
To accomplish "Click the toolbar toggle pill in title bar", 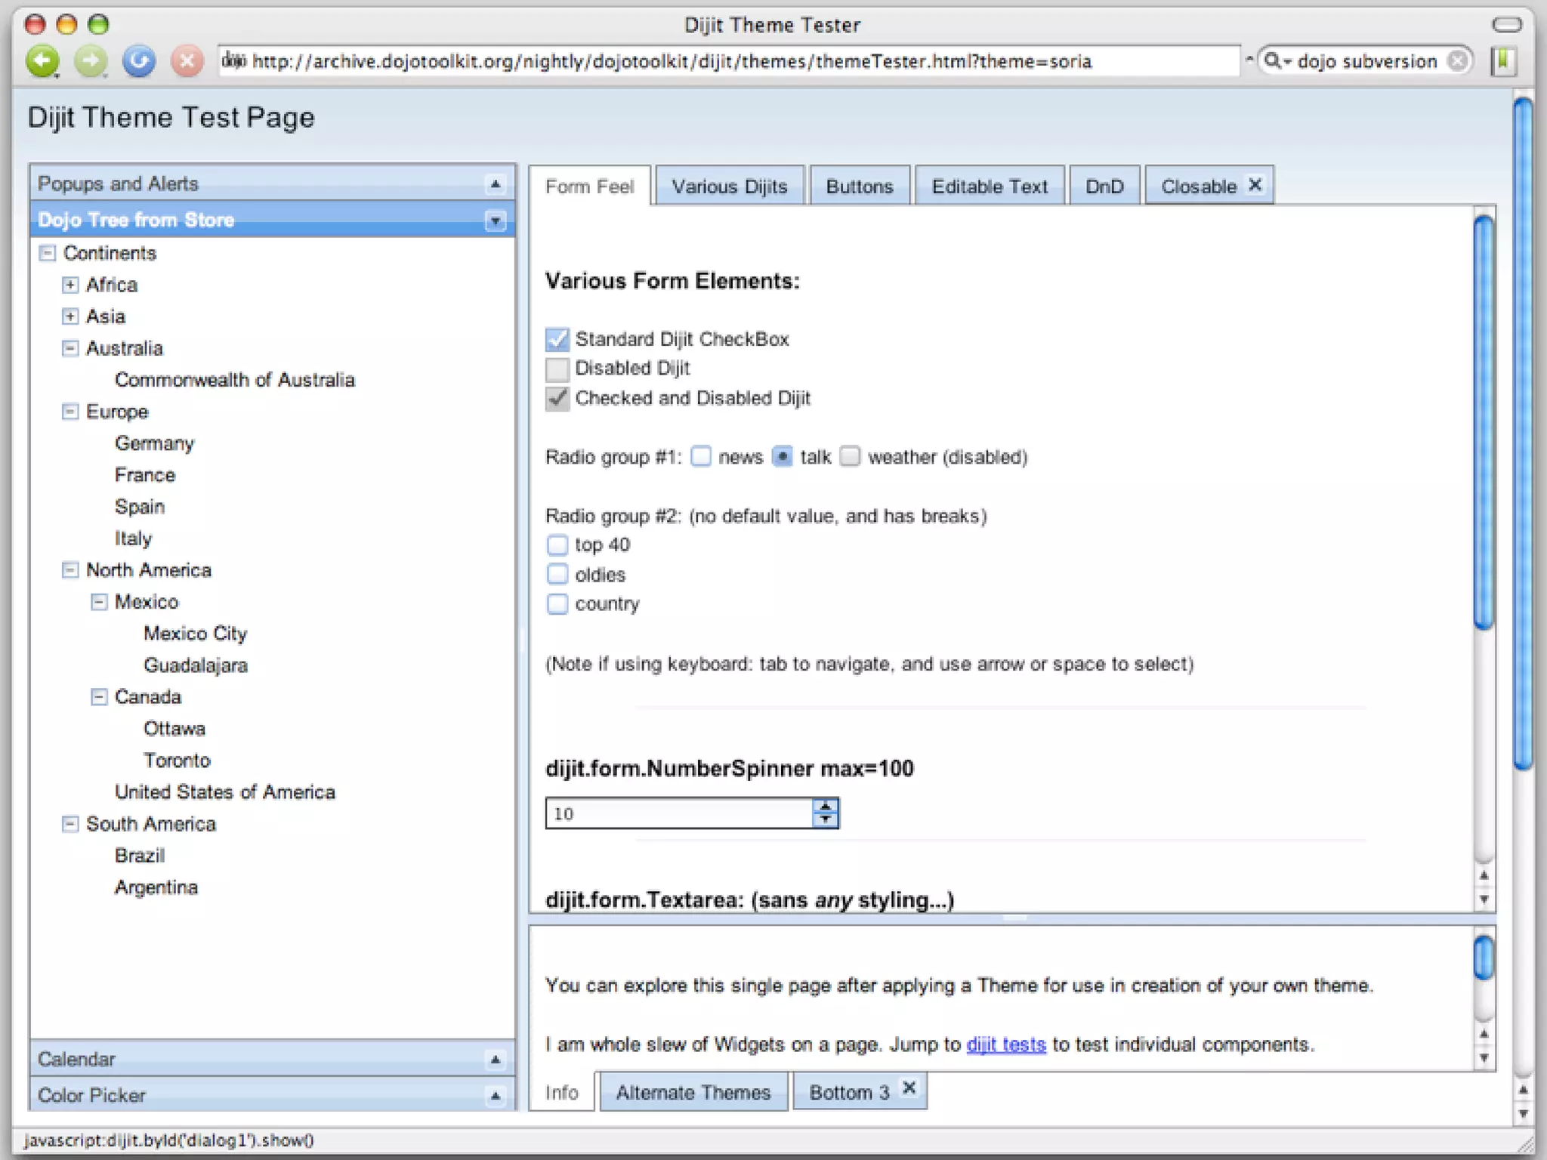I will (1506, 25).
